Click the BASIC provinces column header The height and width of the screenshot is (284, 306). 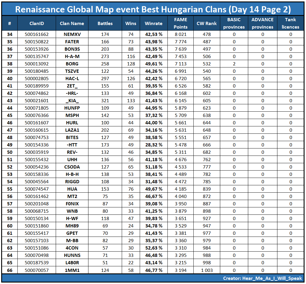[x=234, y=23]
